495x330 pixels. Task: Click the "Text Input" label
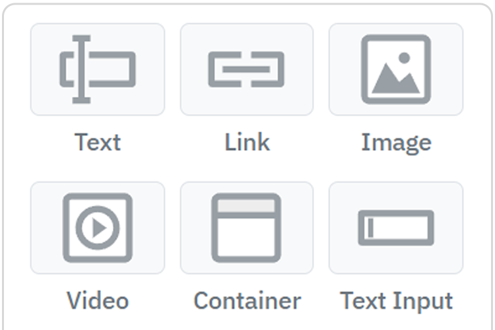tap(396, 302)
